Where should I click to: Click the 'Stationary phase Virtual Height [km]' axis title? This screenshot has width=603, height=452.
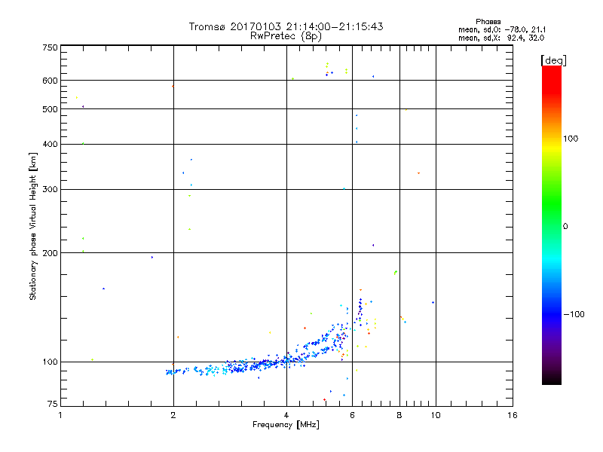tap(33, 226)
